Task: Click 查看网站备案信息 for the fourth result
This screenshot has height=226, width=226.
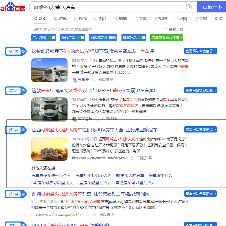Action: [201, 194]
